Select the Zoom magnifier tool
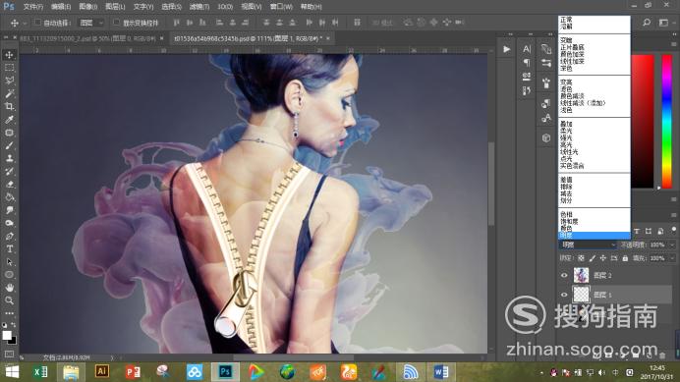 (9, 300)
